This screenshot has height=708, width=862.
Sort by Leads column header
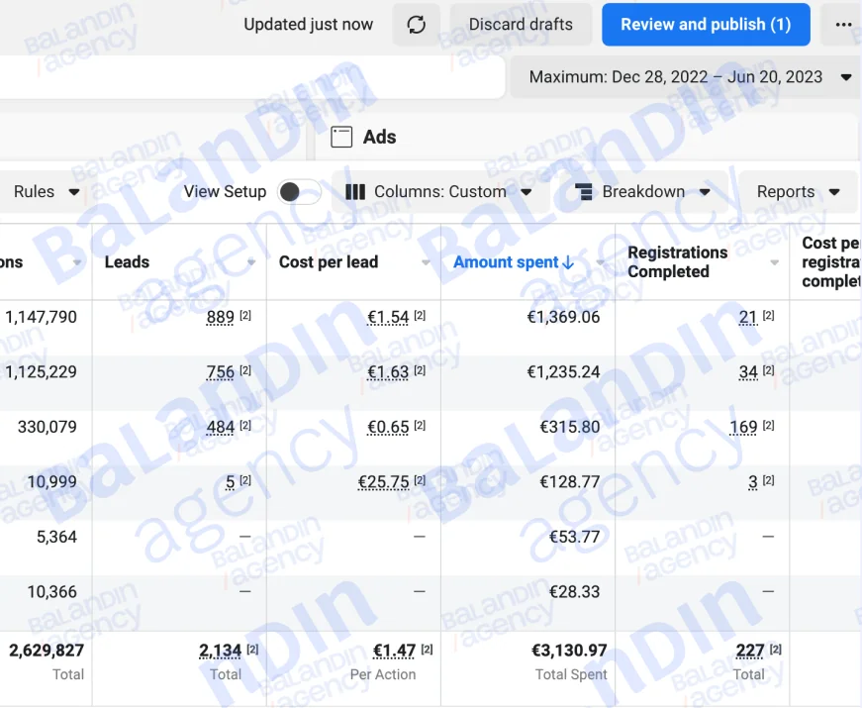pos(127,262)
